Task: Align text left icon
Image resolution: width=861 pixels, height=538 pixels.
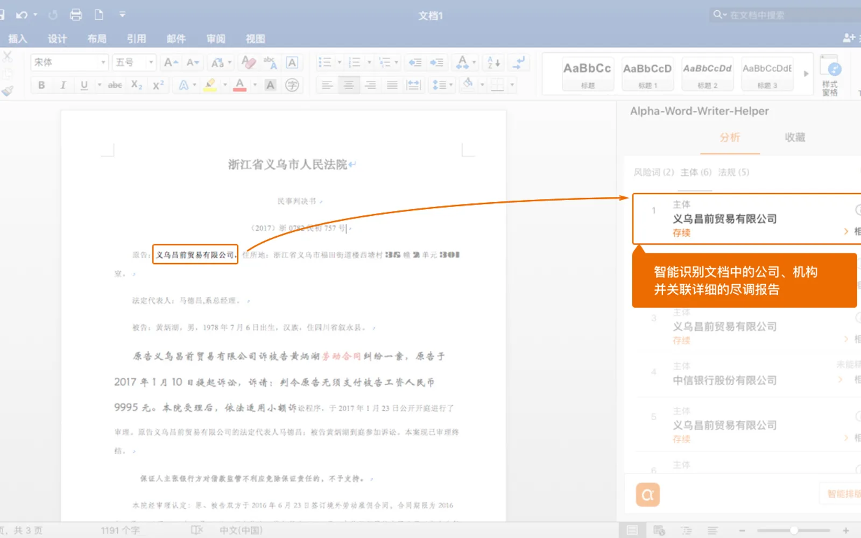Action: tap(327, 85)
